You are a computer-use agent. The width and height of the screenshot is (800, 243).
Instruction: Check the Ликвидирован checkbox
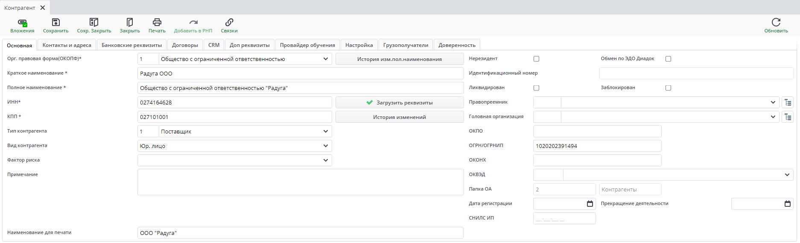pyautogui.click(x=536, y=88)
